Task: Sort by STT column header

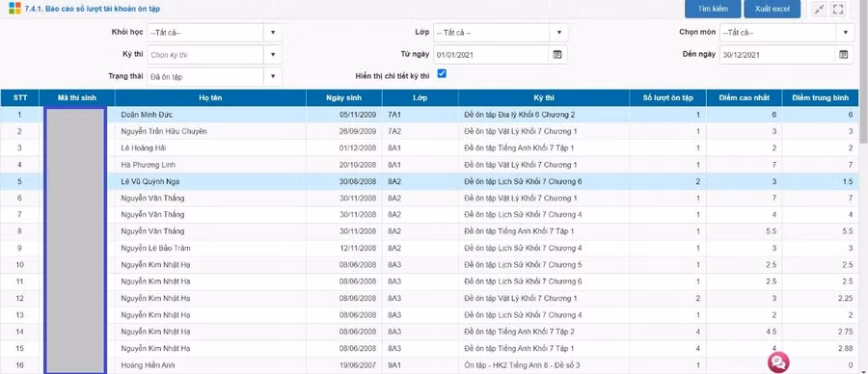Action: point(19,97)
